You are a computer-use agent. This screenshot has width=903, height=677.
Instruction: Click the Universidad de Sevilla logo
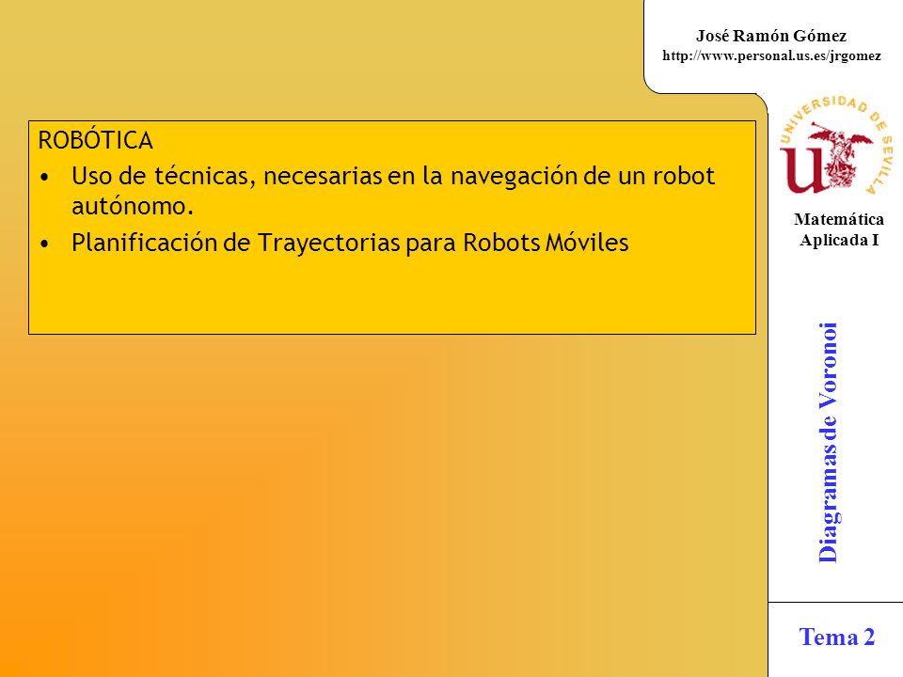coord(836,145)
